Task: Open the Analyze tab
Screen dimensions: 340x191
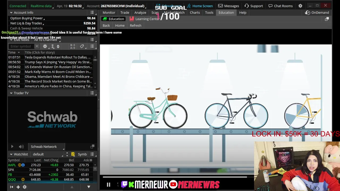Action: [x=140, y=12]
